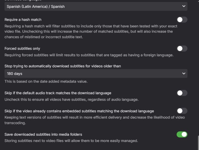199x150 pixels.
Task: Click the "Stop trying to automatically download" label
Action: click(x=63, y=66)
